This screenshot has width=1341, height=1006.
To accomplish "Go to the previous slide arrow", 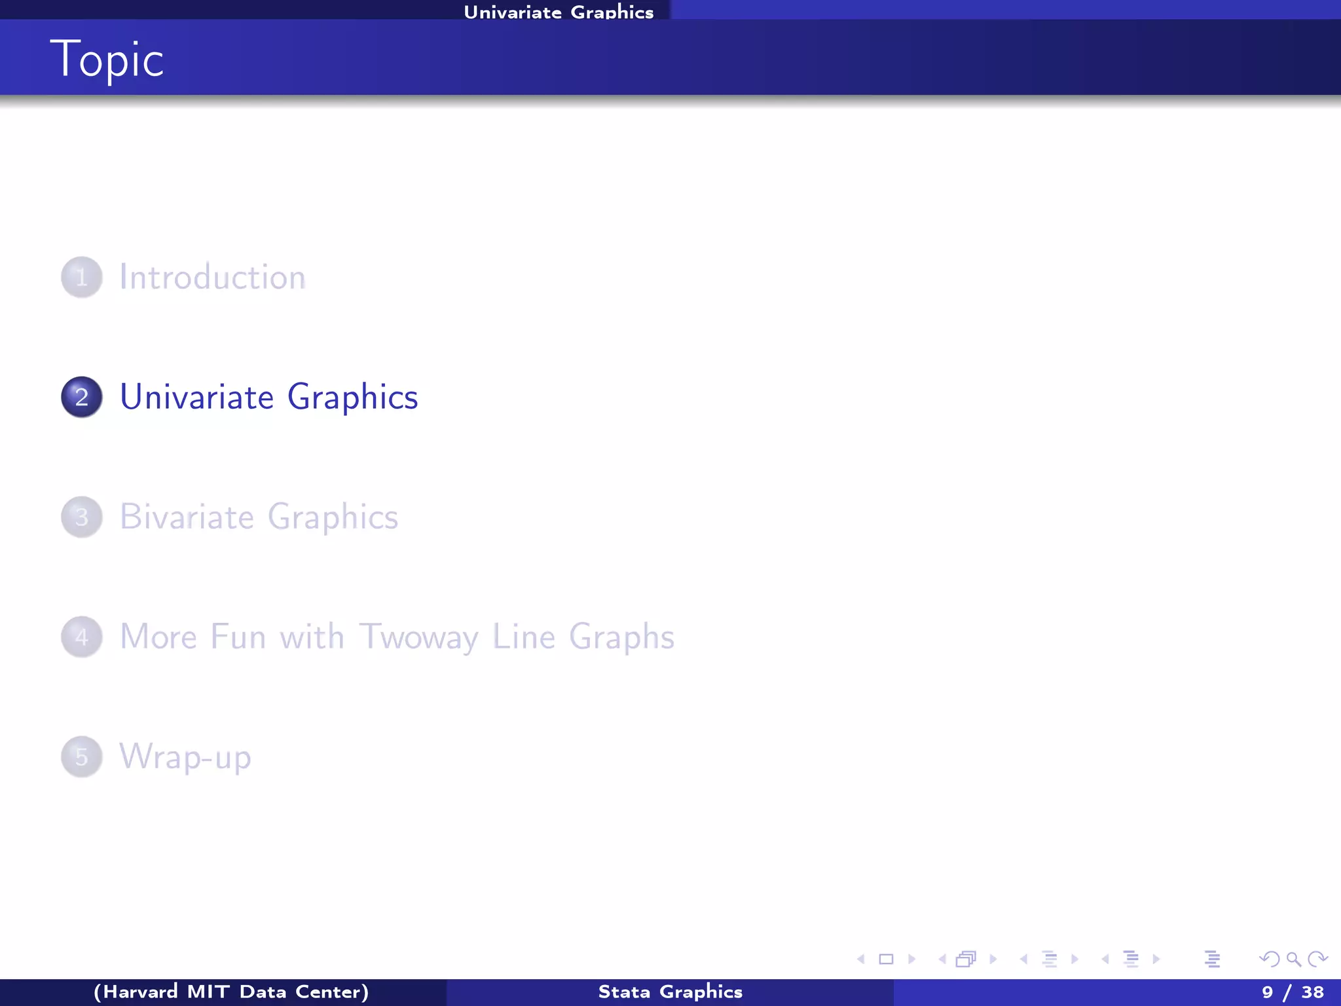I will click(861, 959).
